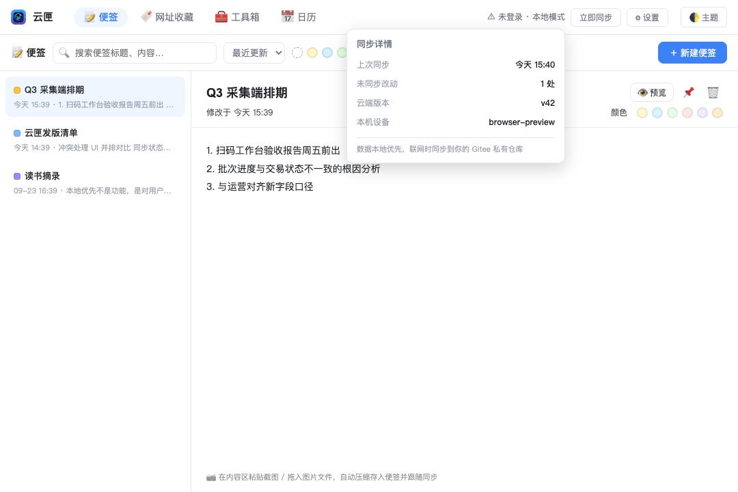Open the 最近更新 sort dropdown
Image resolution: width=738 pixels, height=492 pixels.
coord(254,53)
